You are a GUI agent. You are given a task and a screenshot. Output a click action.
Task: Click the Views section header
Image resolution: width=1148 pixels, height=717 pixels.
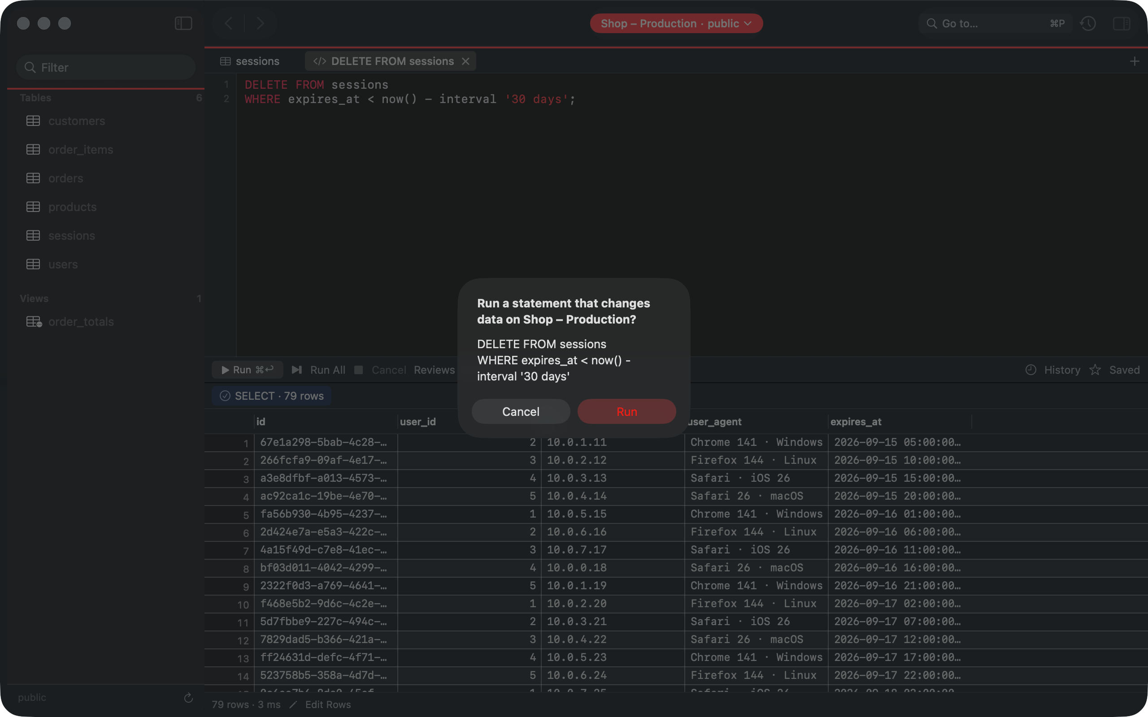click(x=34, y=298)
